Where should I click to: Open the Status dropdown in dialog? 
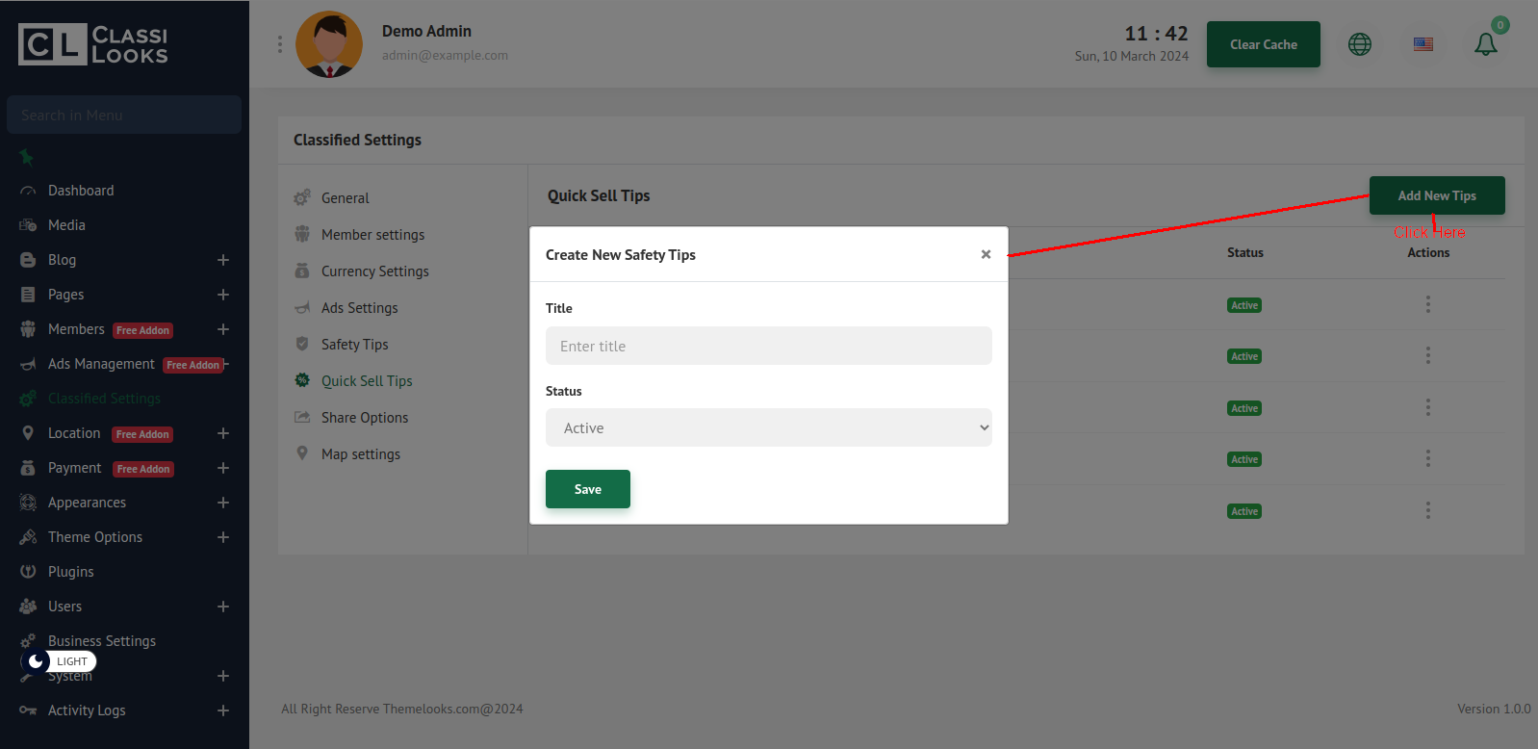(768, 427)
